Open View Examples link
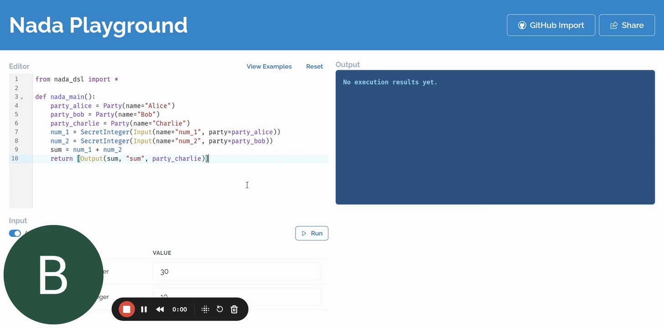664x328 pixels. pos(269,67)
